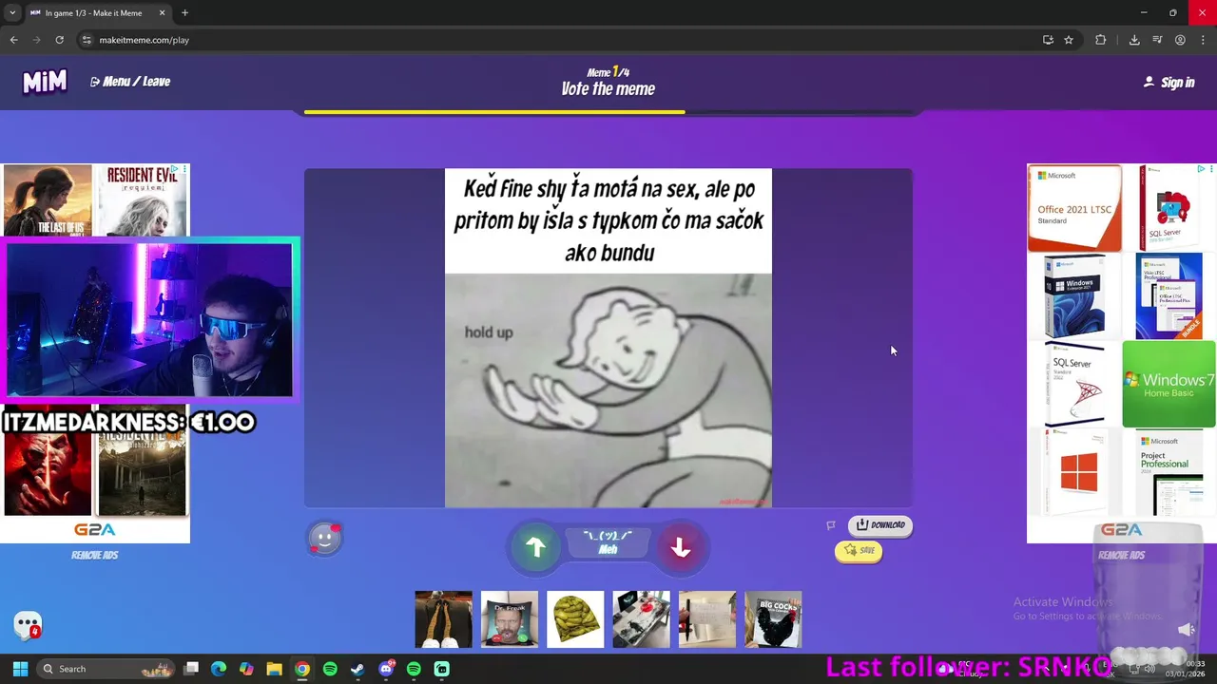
Task: Reload the makeitmeme page
Action: click(59, 40)
